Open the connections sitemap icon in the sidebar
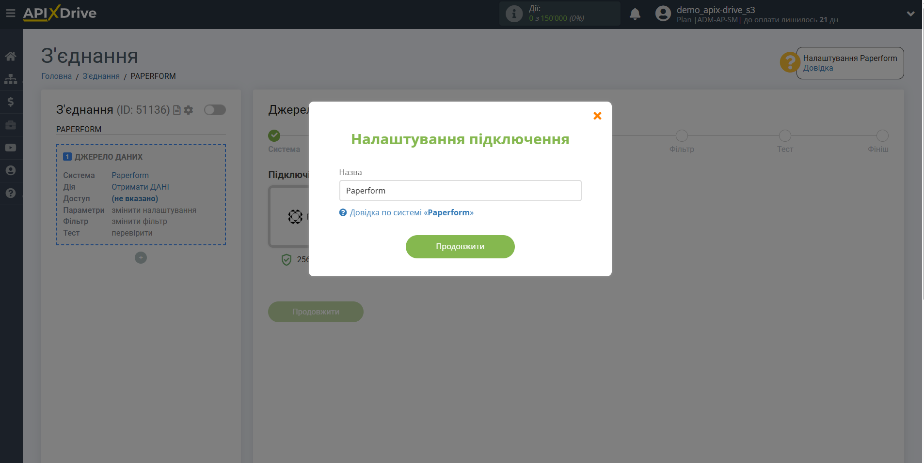The width and height of the screenshot is (924, 463). coord(11,79)
